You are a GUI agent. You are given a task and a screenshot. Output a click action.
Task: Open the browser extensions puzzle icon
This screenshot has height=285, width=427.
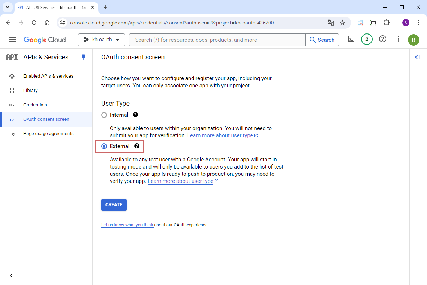(386, 23)
